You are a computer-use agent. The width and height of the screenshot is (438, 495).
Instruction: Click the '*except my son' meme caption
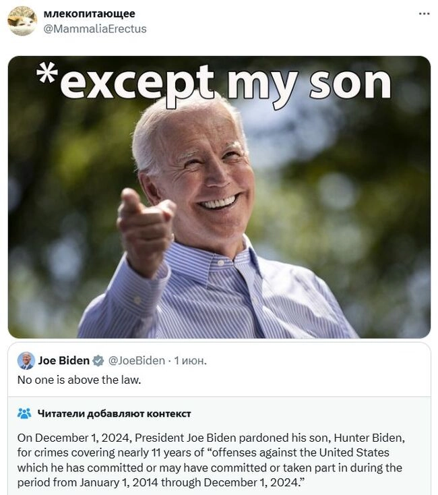(214, 84)
